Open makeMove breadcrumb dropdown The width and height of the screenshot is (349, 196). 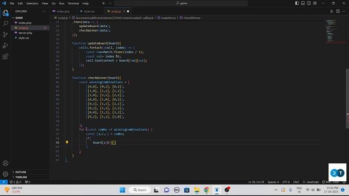pyautogui.click(x=167, y=18)
